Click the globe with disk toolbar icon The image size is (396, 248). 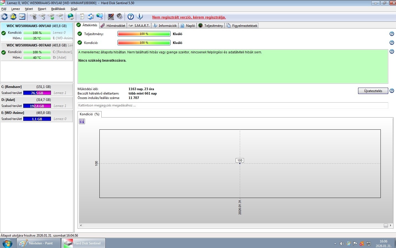71,17
